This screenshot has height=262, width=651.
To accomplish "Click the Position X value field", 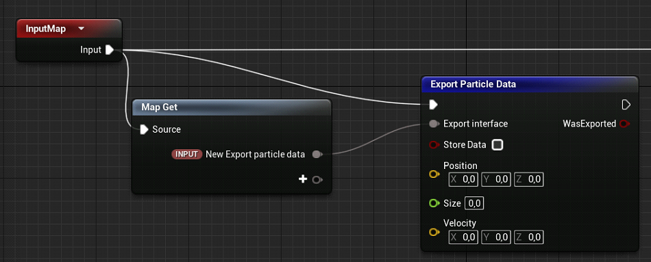I will pos(465,179).
